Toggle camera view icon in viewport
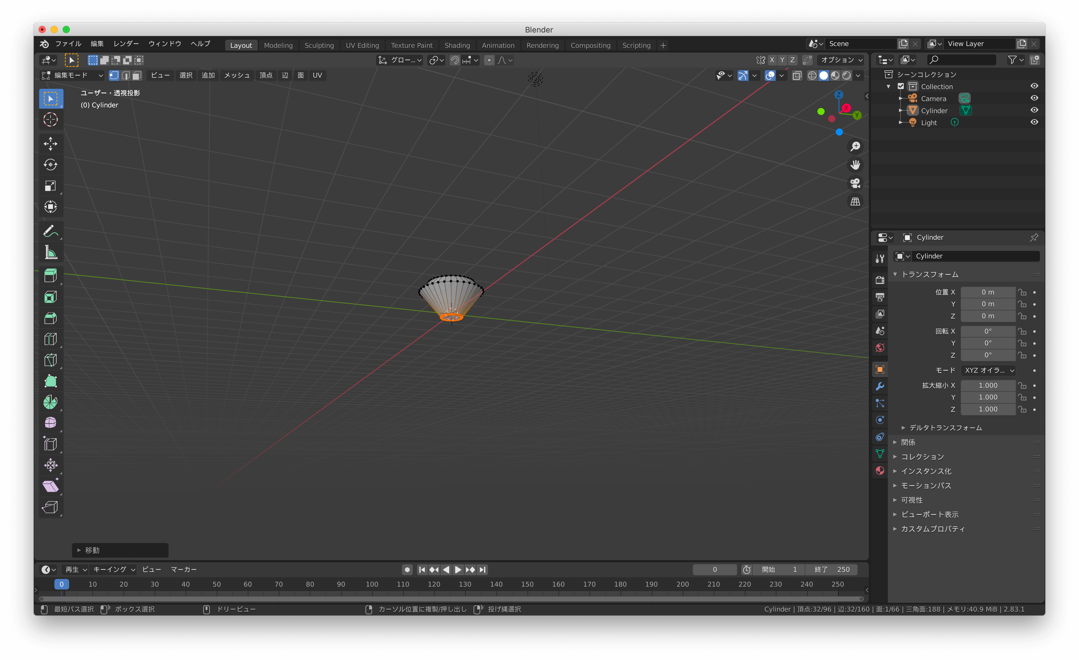 click(855, 184)
